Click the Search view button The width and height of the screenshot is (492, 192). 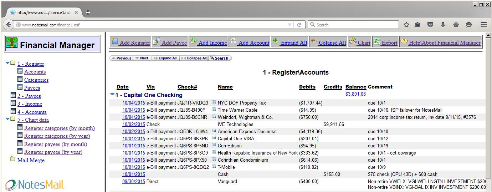click(x=220, y=58)
